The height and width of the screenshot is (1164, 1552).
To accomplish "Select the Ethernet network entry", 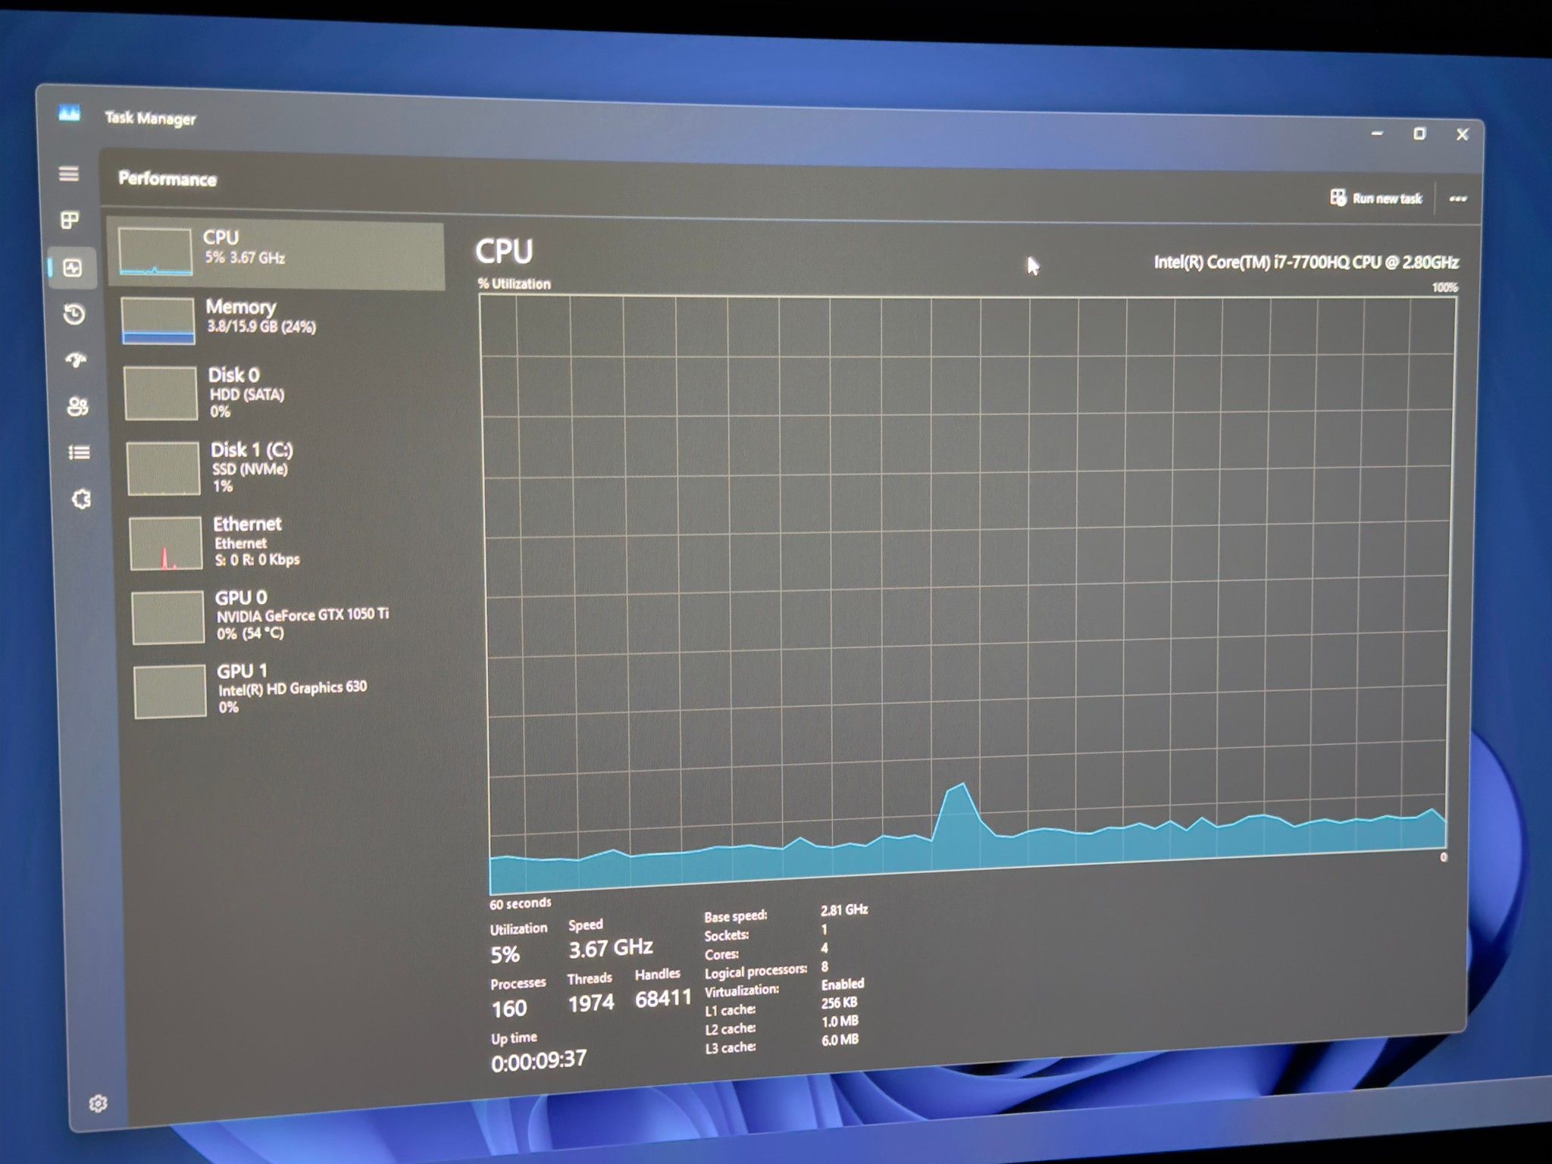I will click(286, 542).
